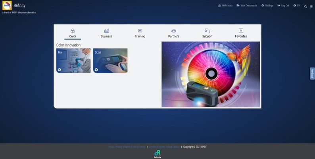315x159 pixels.
Task: Open the Color tab
Action: click(73, 34)
